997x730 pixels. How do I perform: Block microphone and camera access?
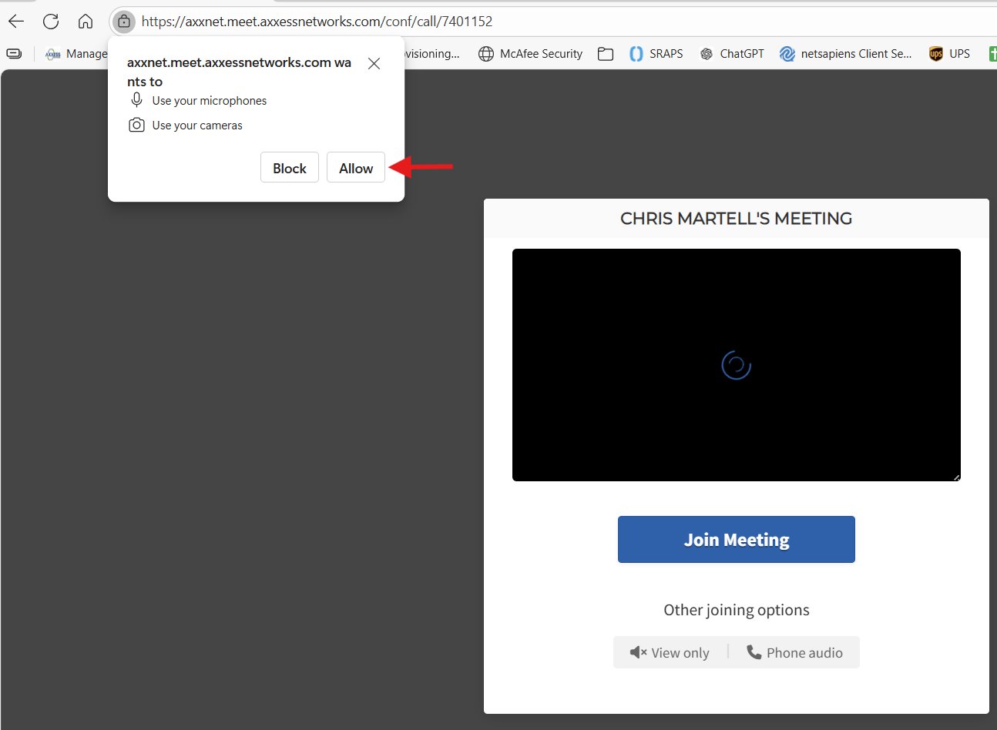point(289,168)
